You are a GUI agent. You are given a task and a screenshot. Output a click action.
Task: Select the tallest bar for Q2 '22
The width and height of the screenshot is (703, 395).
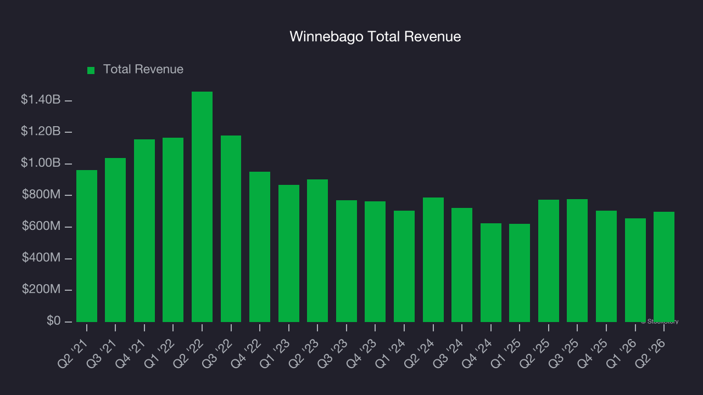point(202,207)
